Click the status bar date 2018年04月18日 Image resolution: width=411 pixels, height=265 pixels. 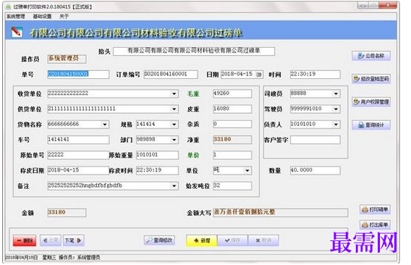(22, 258)
